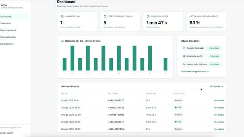The width and height of the screenshot is (244, 137).
Task: Click the Publicado status badge
Action: click(x=215, y=56)
